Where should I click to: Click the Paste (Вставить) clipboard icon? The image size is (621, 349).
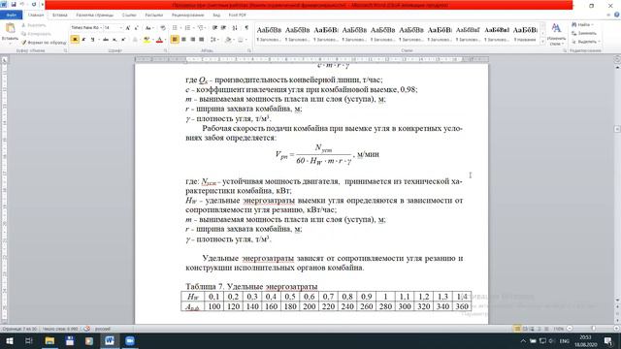coord(10,28)
